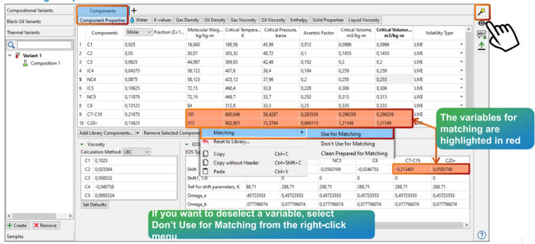Add a new tab with the plus icon
Viewport: 535px width, 244px height.
click(134, 10)
